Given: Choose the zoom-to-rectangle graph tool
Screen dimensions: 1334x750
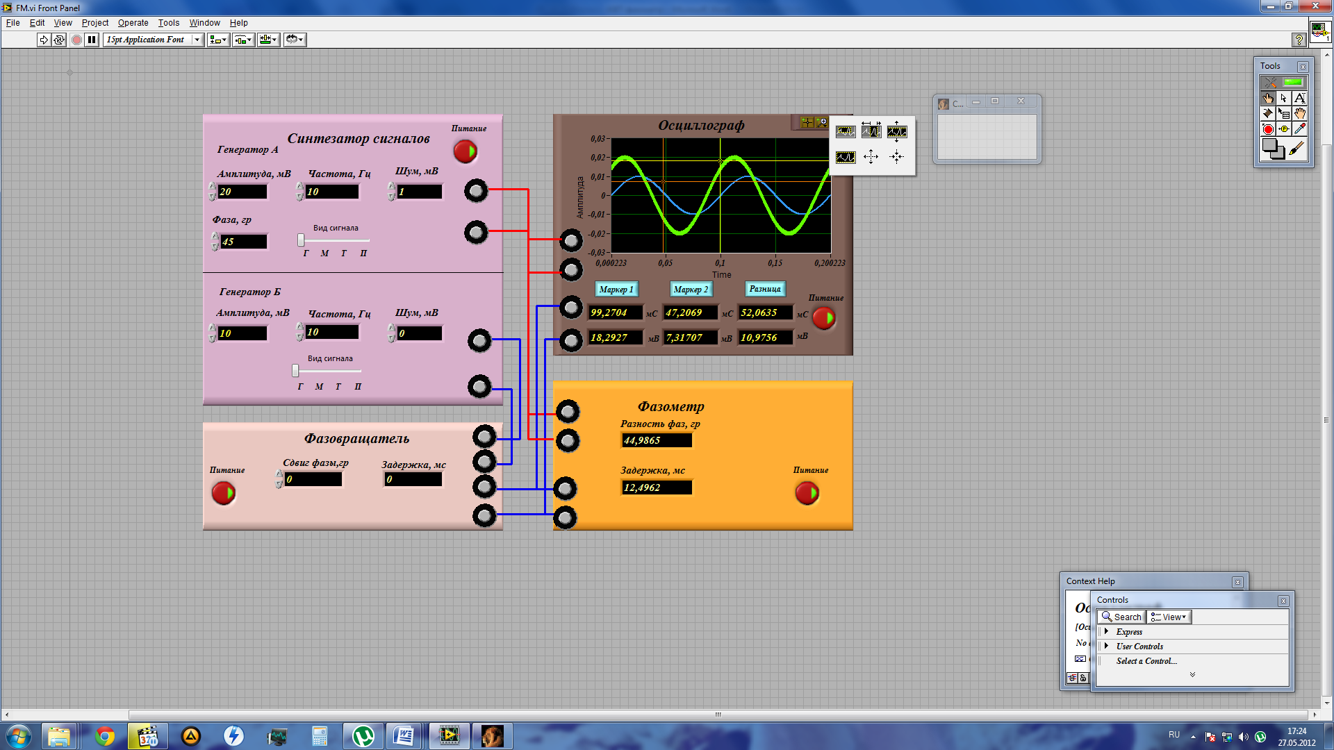Looking at the screenshot, I should [846, 131].
